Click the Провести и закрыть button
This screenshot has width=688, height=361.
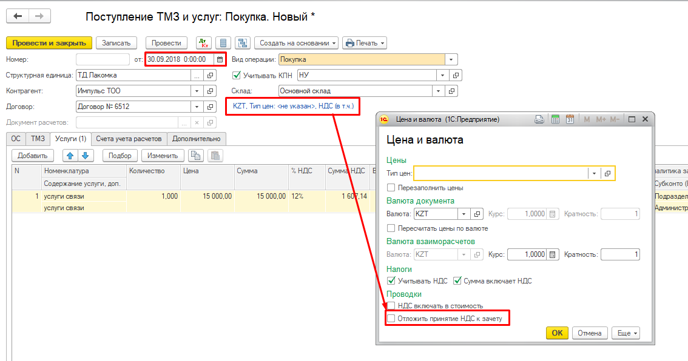pyautogui.click(x=49, y=43)
